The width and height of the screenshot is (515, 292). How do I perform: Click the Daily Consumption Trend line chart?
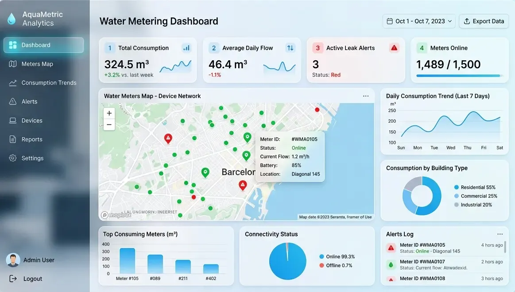[x=451, y=127]
